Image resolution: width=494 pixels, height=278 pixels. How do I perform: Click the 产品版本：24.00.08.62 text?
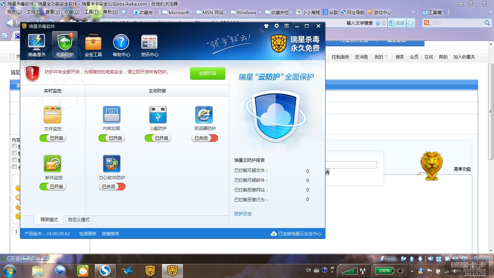[47, 234]
